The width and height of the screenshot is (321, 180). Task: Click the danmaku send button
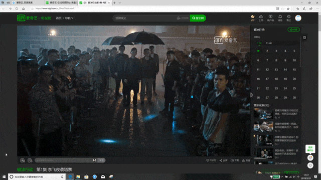(101, 160)
